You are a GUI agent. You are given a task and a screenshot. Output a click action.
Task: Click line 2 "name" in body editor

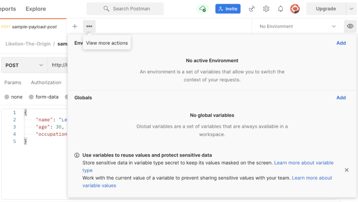[44, 120]
